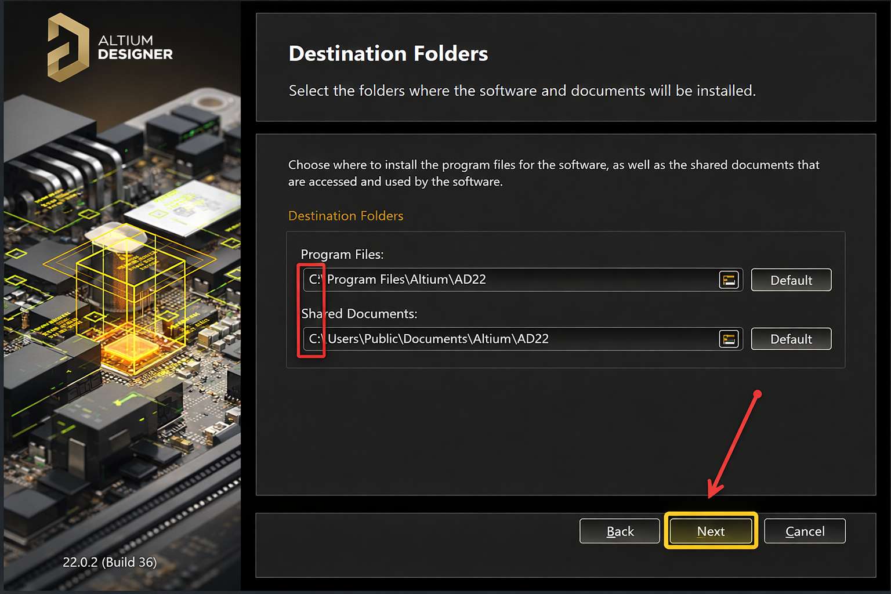Click the 'Destination Folders' page heading
The width and height of the screenshot is (891, 594).
click(x=388, y=53)
